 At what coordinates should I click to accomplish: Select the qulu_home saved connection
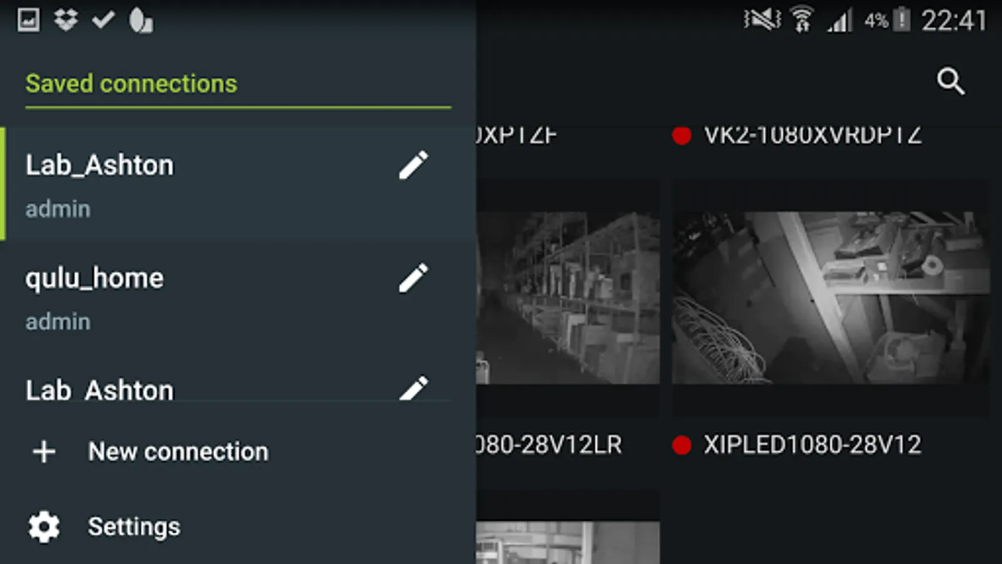click(x=238, y=297)
